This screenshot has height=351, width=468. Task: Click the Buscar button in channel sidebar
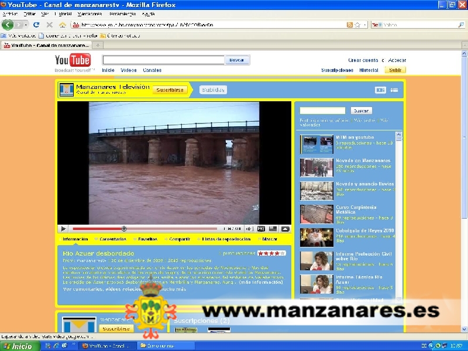361,111
